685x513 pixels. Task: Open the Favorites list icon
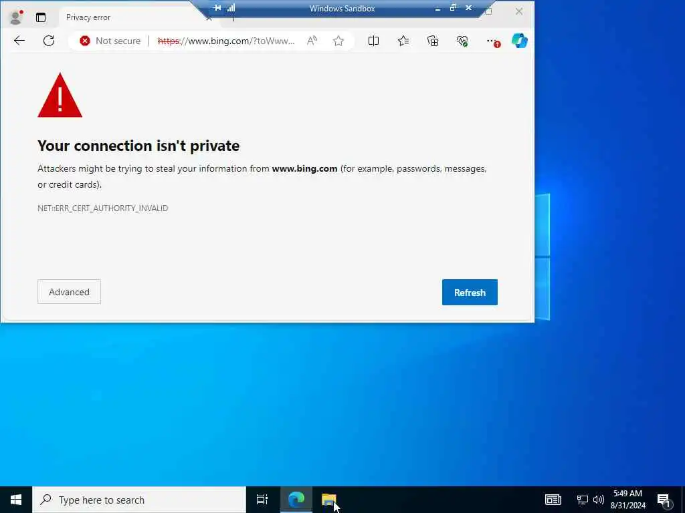point(403,41)
